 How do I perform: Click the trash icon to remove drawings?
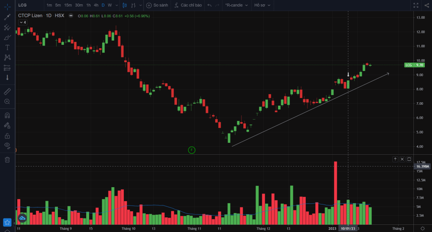point(7,159)
